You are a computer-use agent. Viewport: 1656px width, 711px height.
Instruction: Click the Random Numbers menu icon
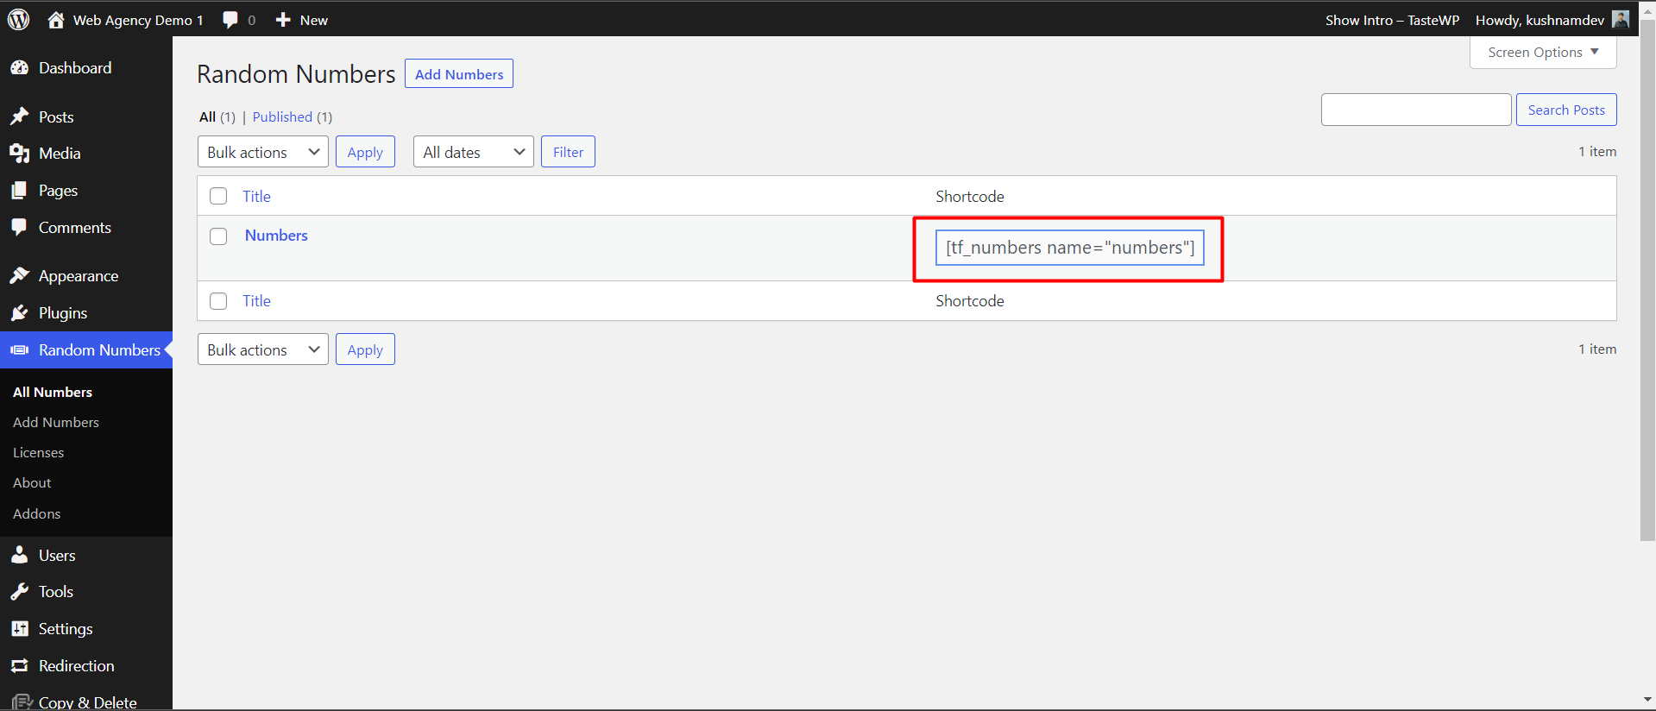coord(20,350)
